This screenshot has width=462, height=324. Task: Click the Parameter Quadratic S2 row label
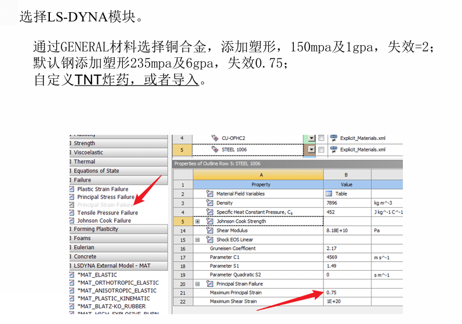pos(235,275)
